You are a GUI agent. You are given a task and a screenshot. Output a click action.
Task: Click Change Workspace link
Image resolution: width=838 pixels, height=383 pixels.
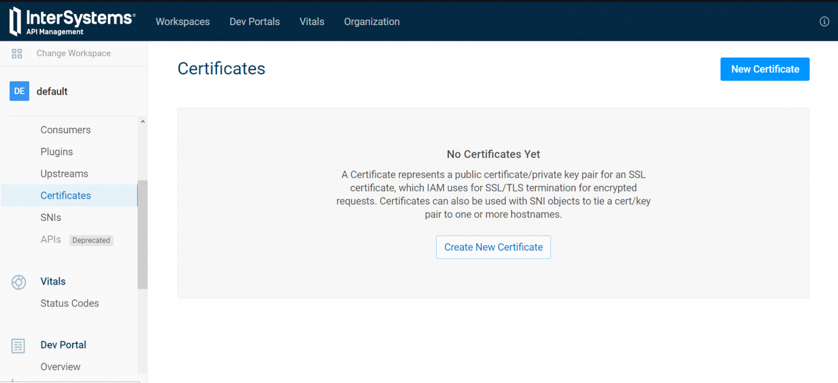pyautogui.click(x=73, y=53)
